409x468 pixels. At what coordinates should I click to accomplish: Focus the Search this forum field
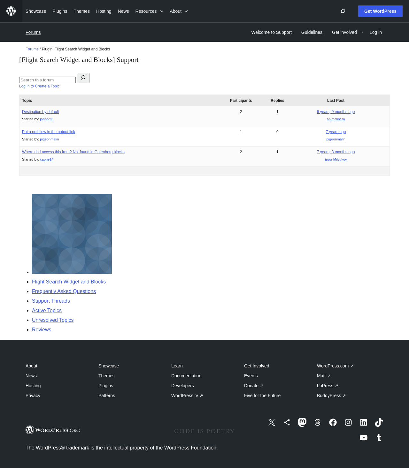47,80
